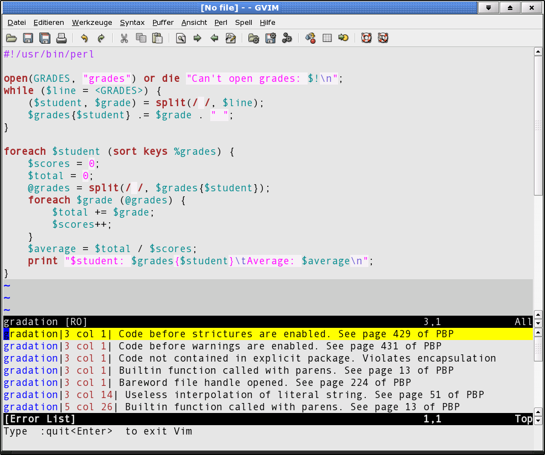Click the '[Error List]' status line

(268, 419)
